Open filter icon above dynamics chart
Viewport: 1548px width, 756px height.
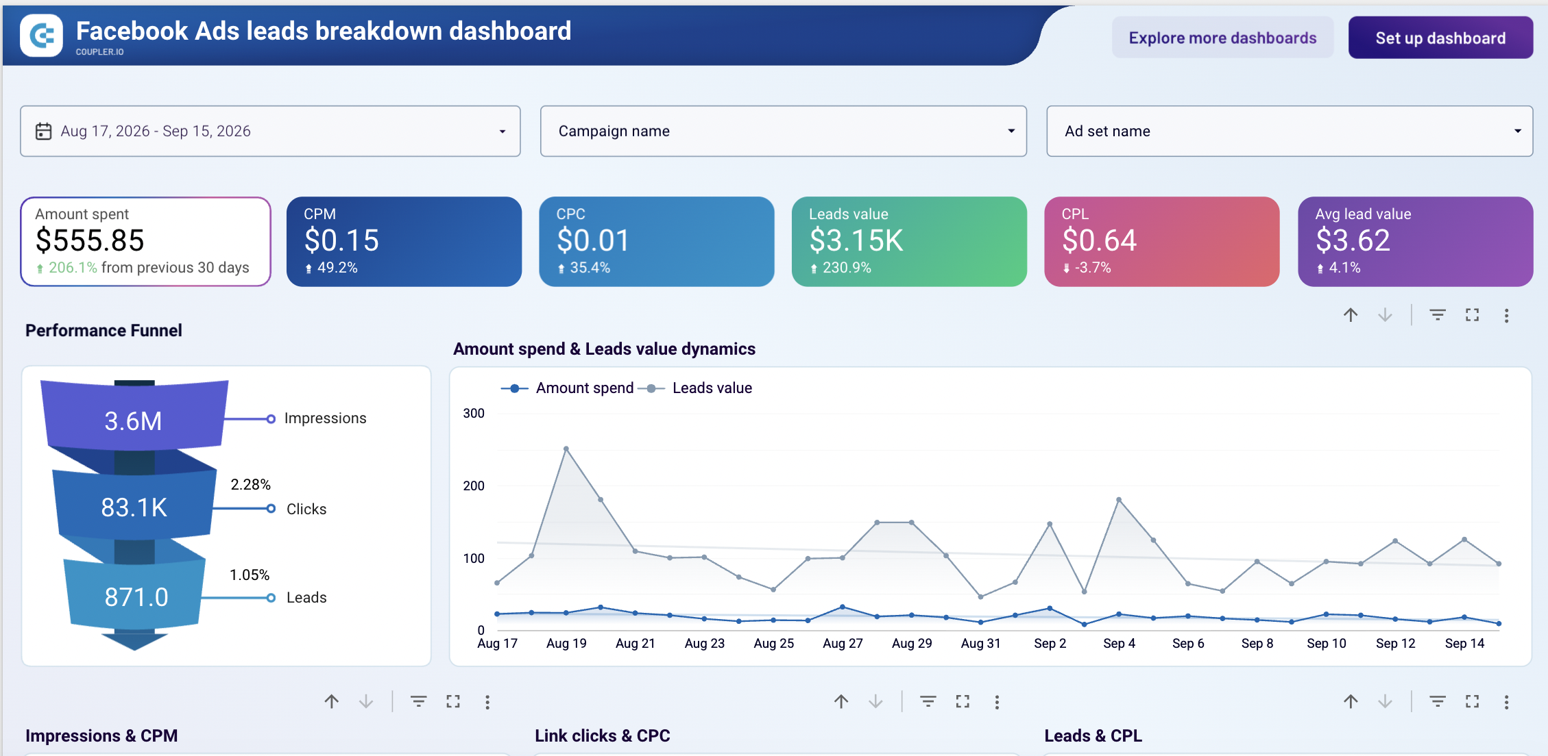tap(1438, 315)
